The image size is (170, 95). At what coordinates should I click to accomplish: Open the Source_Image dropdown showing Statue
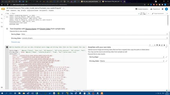pyautogui.click(x=95, y=34)
